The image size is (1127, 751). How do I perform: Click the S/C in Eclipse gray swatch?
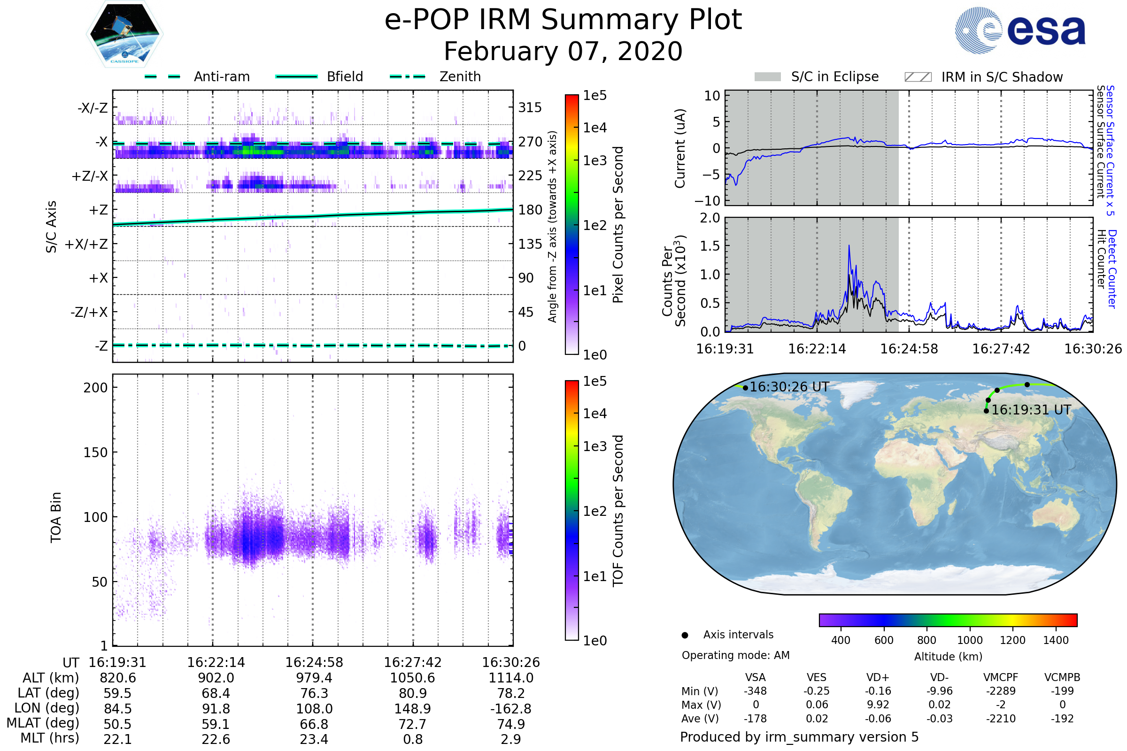pyautogui.click(x=767, y=77)
